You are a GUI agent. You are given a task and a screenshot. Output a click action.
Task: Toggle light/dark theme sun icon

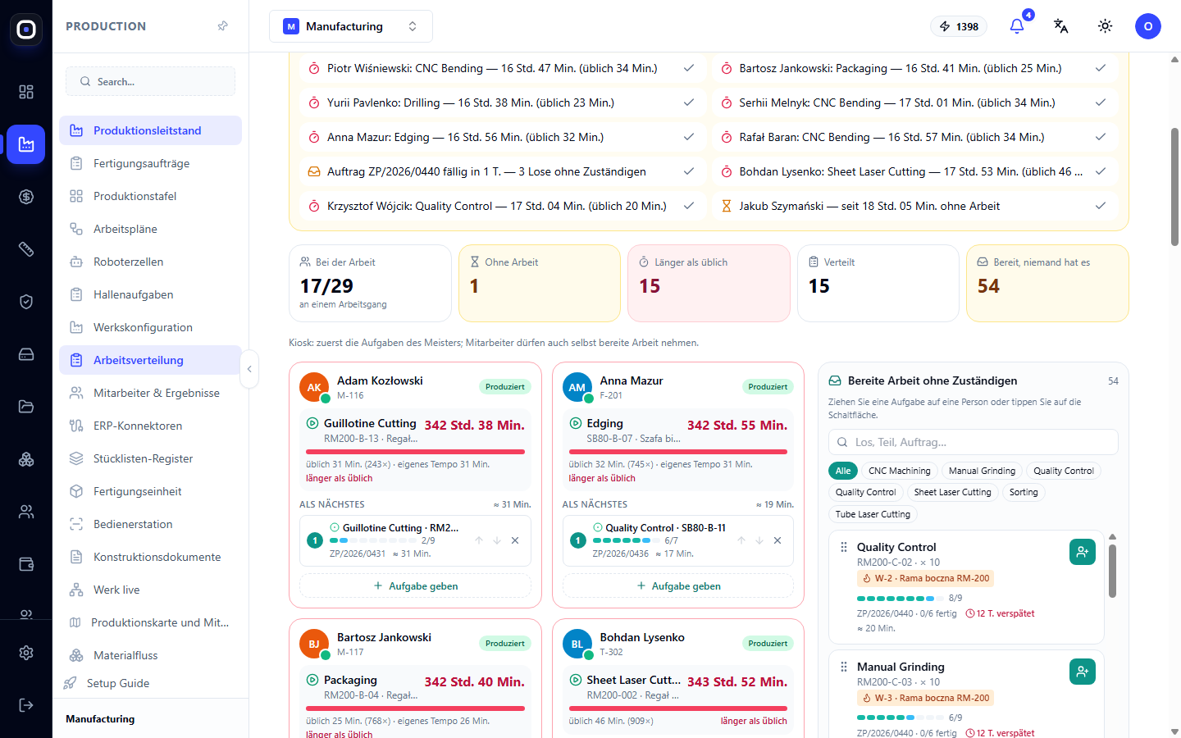[1105, 26]
